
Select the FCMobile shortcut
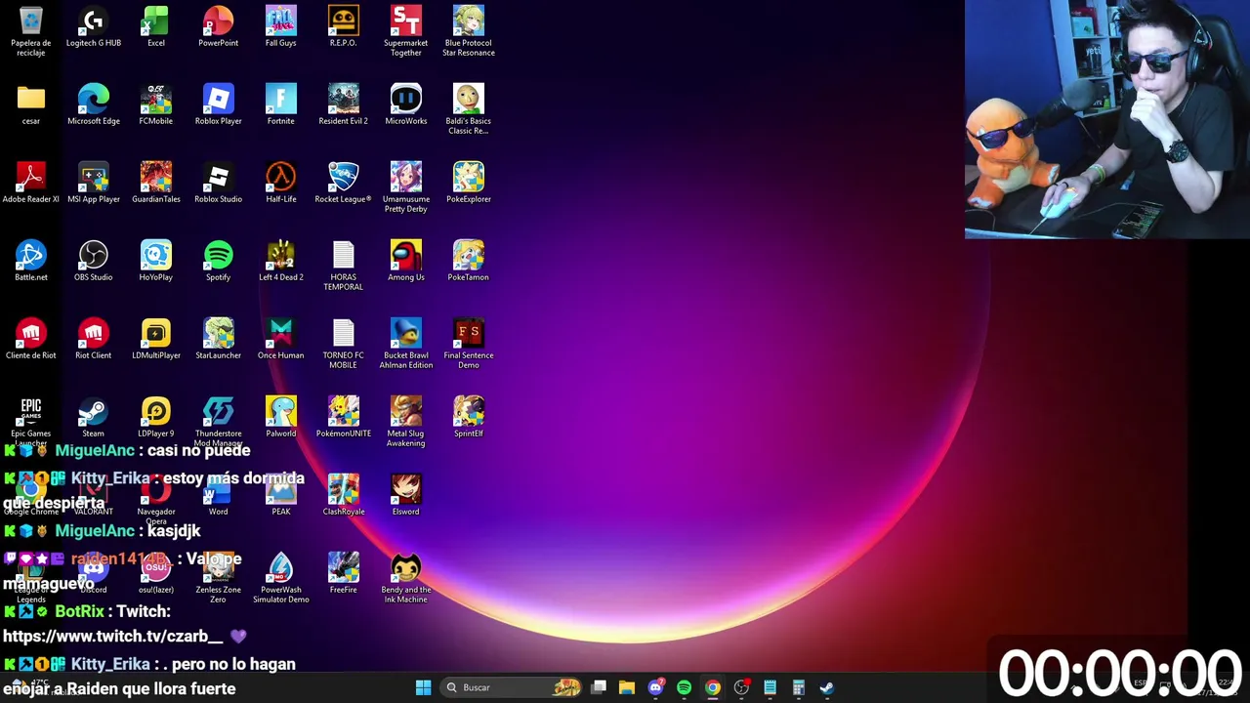[x=155, y=105]
